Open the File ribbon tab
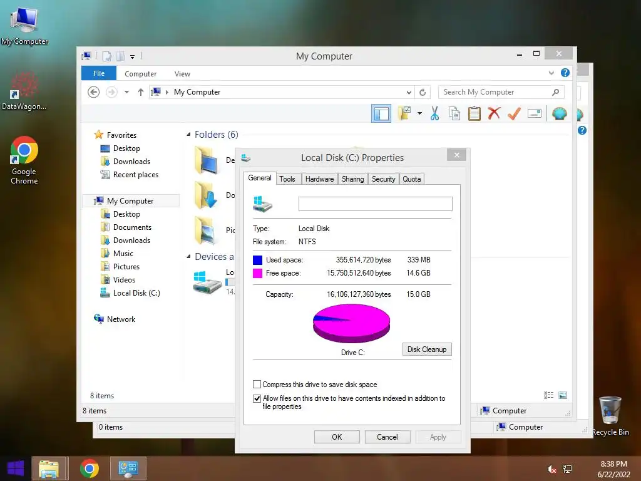The image size is (641, 481). (x=99, y=73)
